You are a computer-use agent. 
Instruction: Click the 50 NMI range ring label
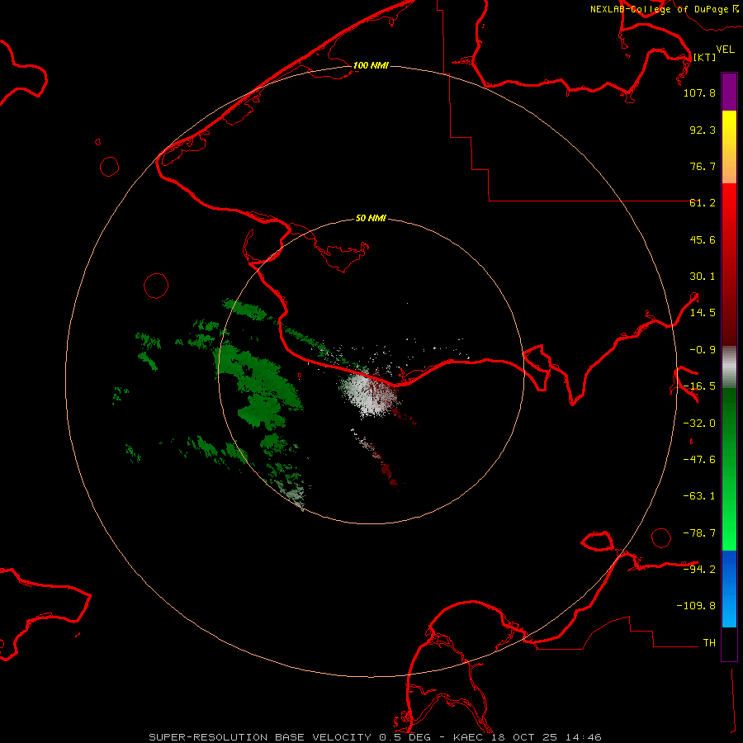[371, 219]
